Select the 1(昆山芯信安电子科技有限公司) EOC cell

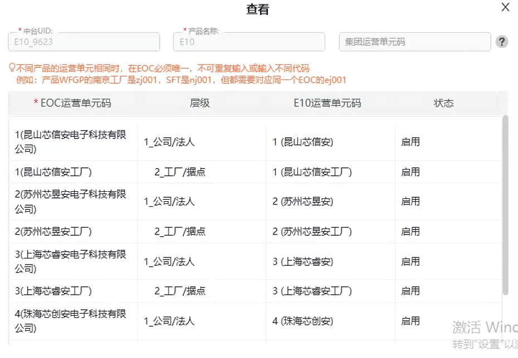[x=71, y=142]
